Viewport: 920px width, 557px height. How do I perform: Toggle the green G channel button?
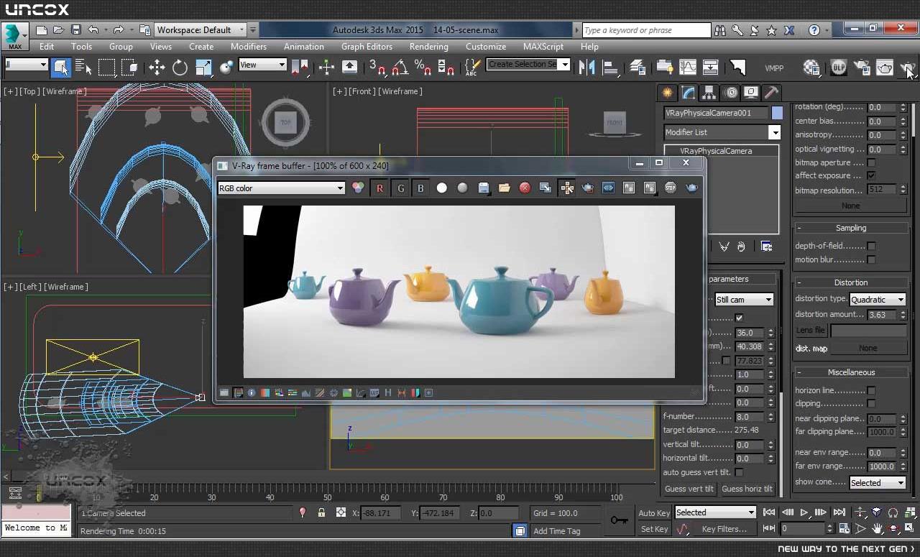(x=400, y=188)
